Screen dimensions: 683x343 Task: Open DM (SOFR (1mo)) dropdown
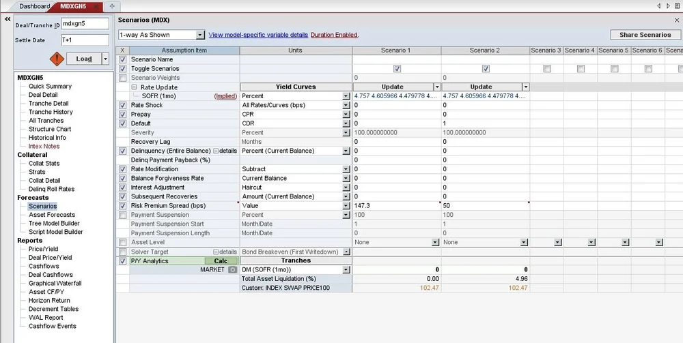click(346, 270)
